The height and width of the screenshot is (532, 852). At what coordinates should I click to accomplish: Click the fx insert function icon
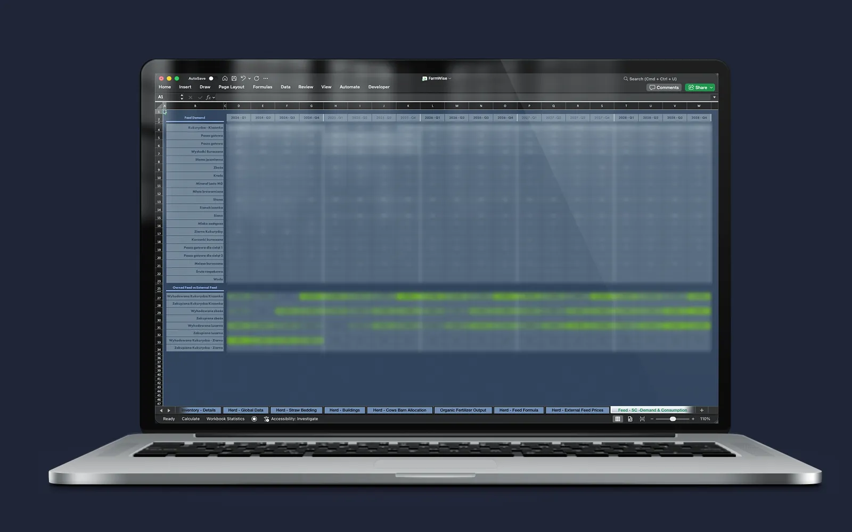[208, 97]
